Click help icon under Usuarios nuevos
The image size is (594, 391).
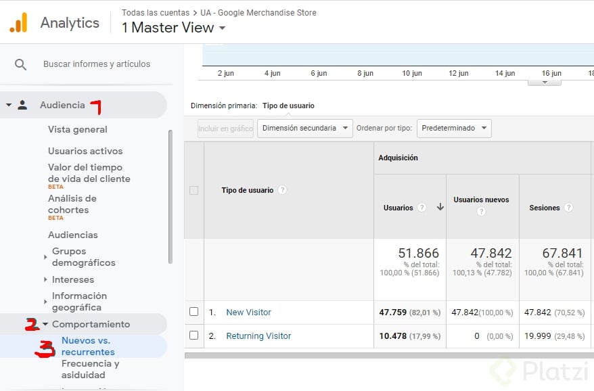[x=482, y=212]
